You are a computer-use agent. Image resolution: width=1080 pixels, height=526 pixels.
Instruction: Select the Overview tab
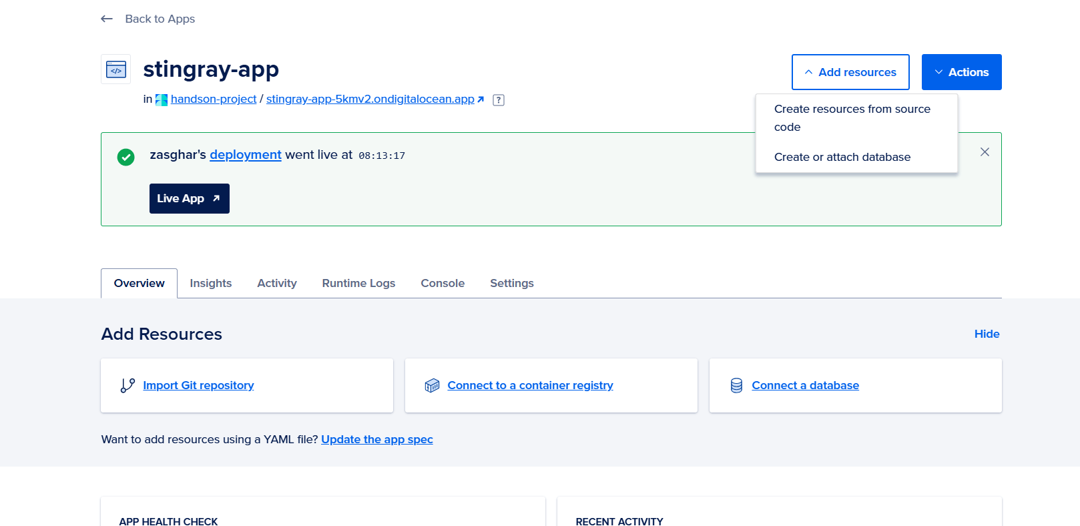tap(139, 283)
